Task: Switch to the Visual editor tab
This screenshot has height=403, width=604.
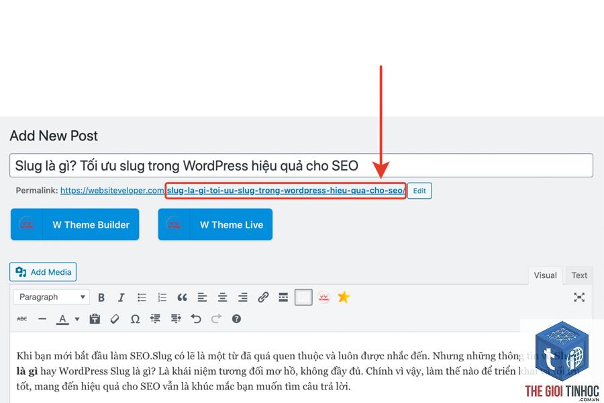Action: (x=545, y=275)
